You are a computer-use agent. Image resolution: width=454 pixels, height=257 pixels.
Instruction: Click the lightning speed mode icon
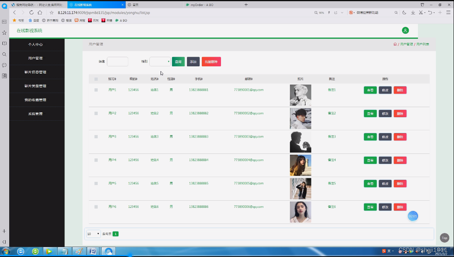[x=329, y=13]
